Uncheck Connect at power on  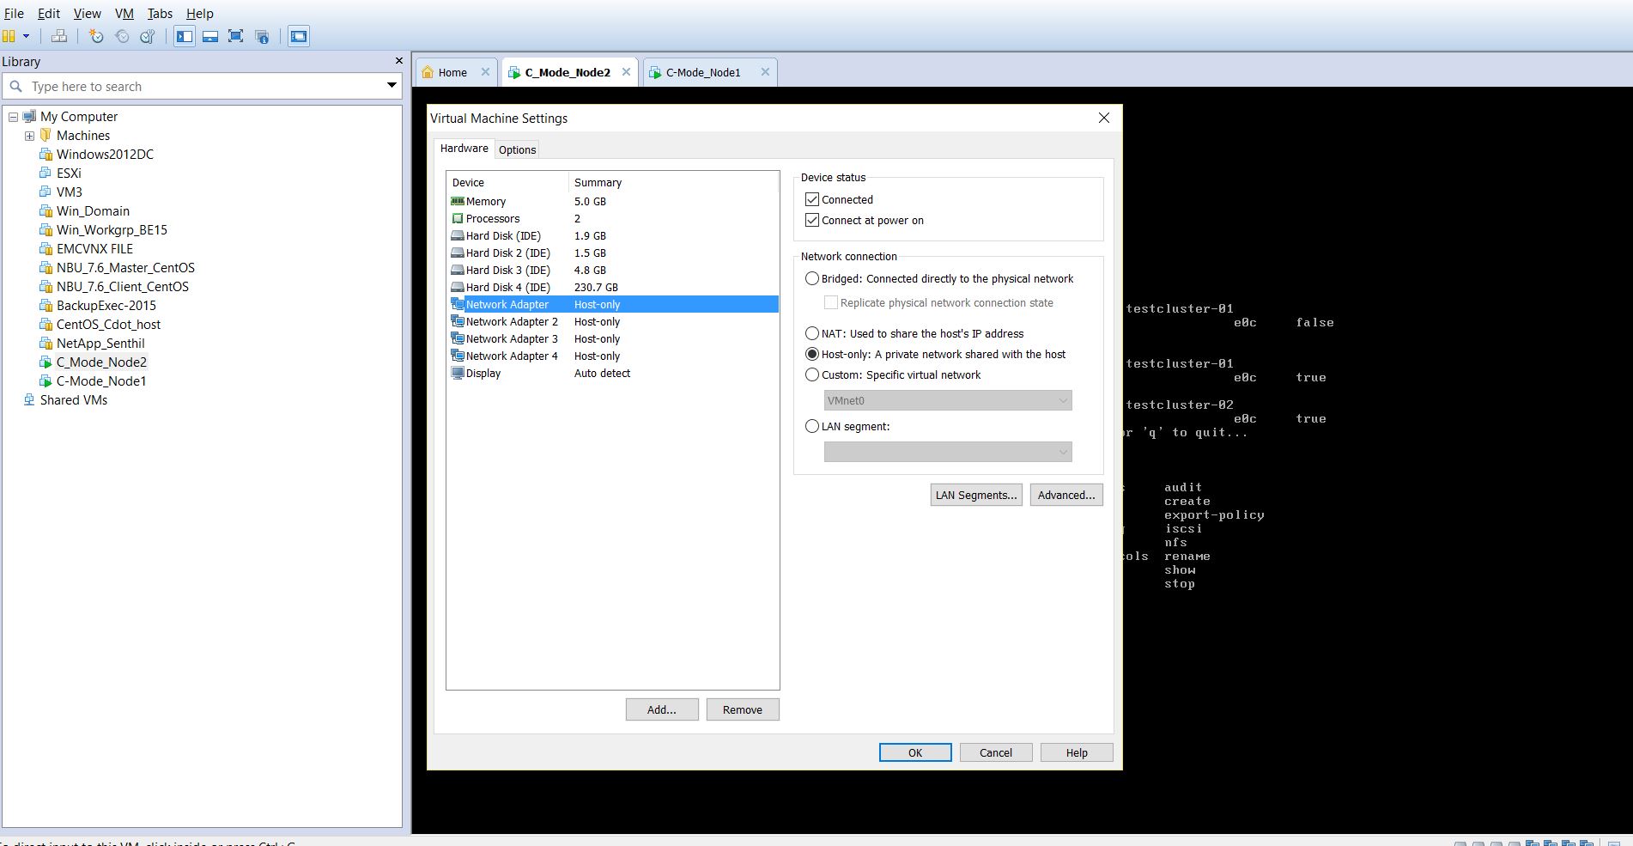[812, 220]
